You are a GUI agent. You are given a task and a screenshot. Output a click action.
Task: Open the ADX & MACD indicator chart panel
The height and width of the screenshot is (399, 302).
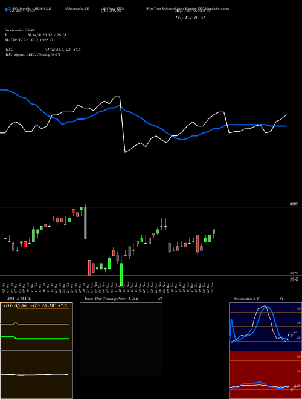(36, 351)
